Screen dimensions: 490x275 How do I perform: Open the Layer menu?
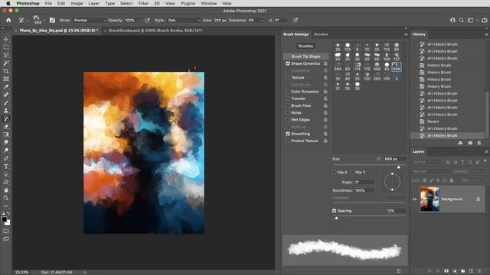pos(93,3)
